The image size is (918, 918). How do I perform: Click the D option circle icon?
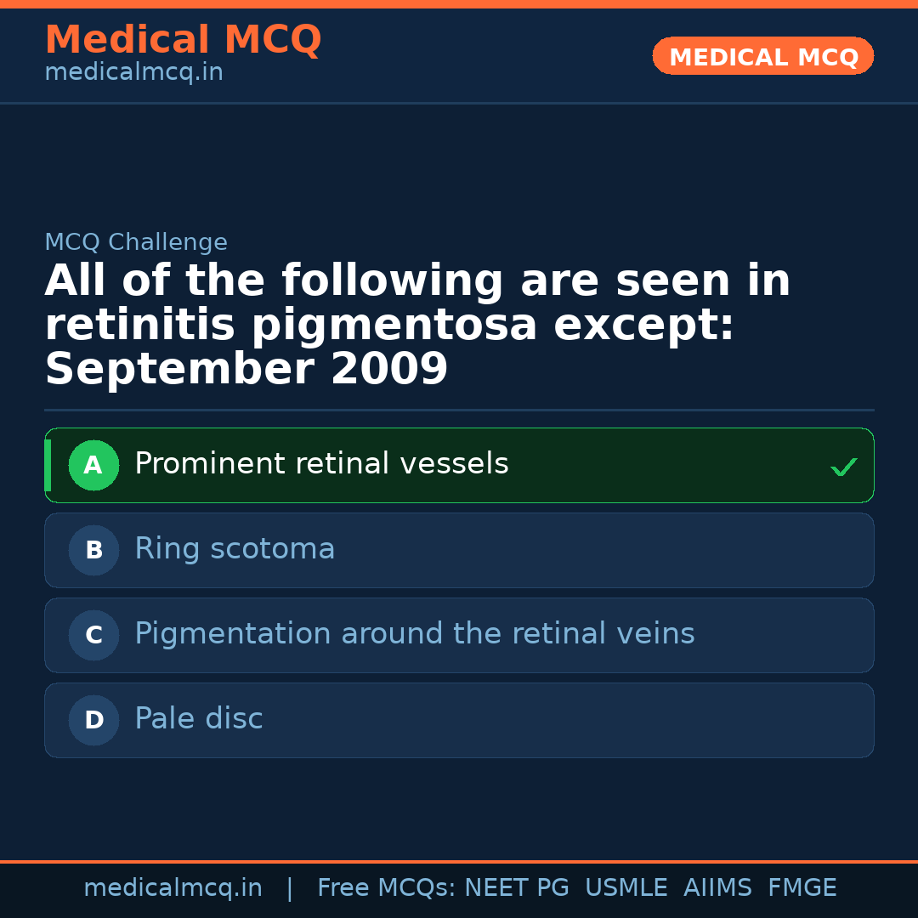(93, 720)
